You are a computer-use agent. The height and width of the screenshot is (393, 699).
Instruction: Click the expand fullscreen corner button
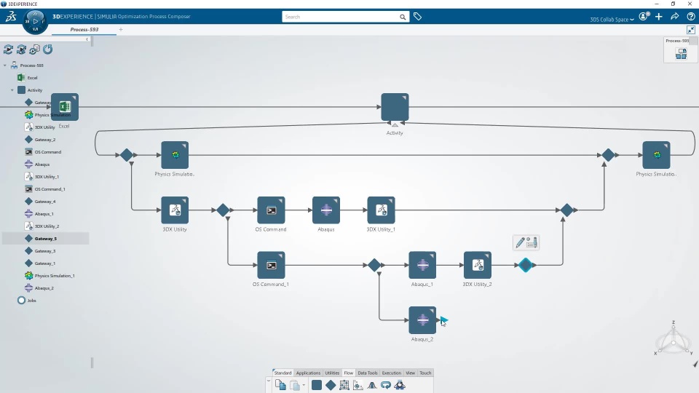(x=690, y=30)
